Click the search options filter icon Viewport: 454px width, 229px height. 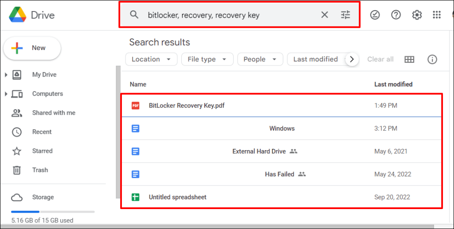coord(345,15)
